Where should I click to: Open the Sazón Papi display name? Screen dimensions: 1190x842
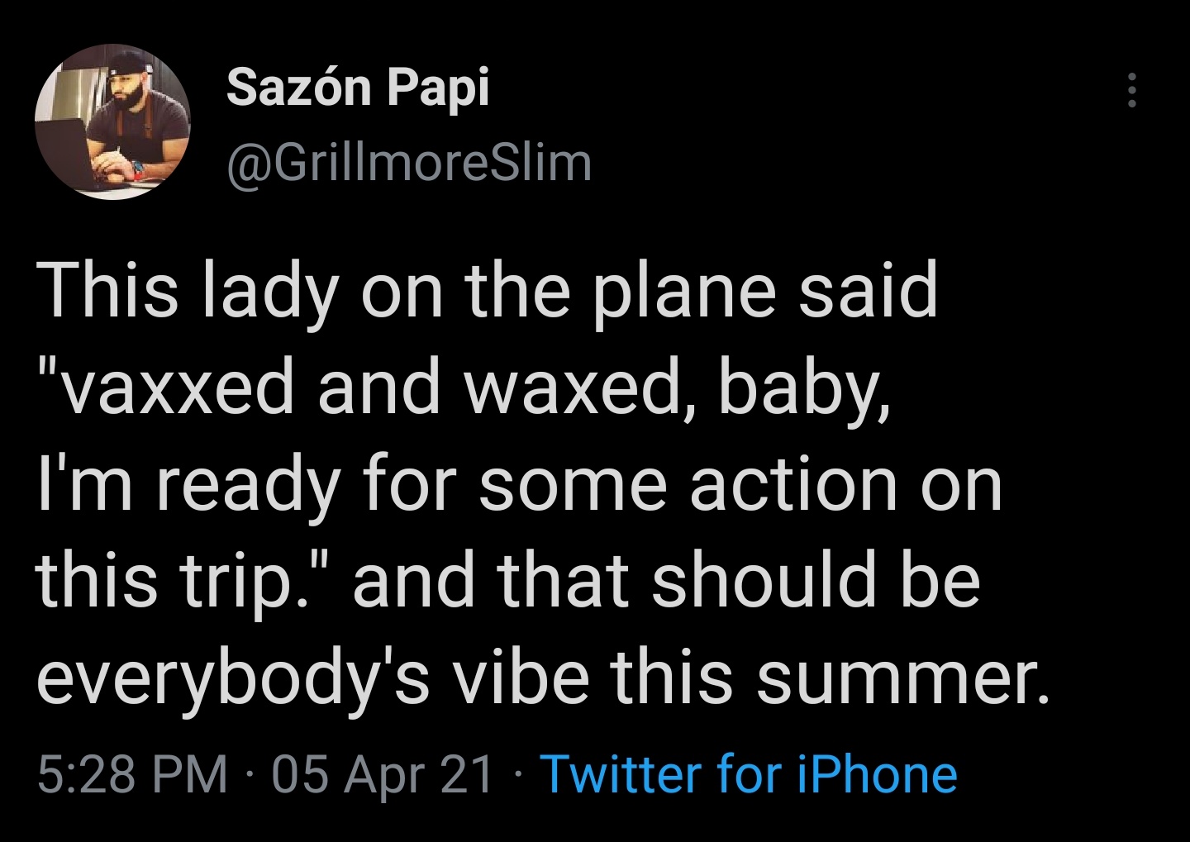[x=358, y=87]
